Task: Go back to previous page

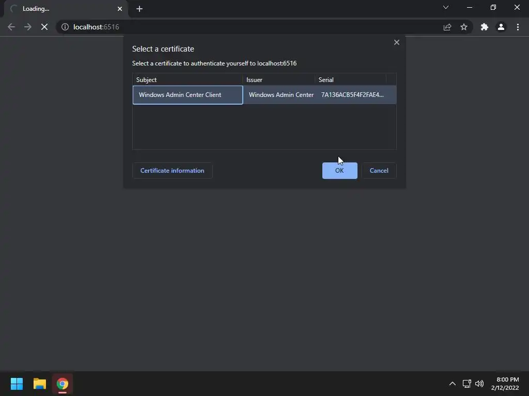Action: coord(11,27)
